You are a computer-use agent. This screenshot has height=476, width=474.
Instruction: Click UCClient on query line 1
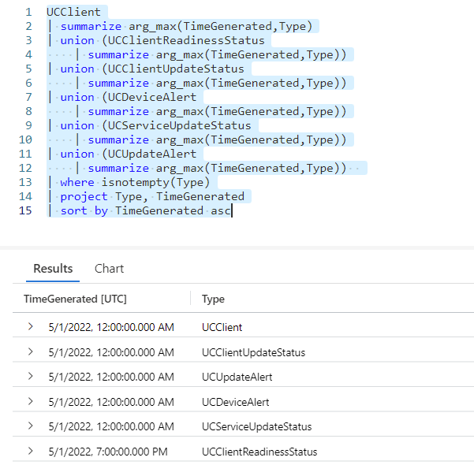click(73, 13)
